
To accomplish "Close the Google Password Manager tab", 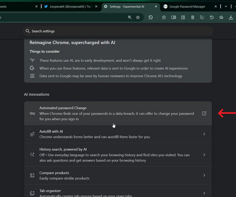I will [216, 7].
